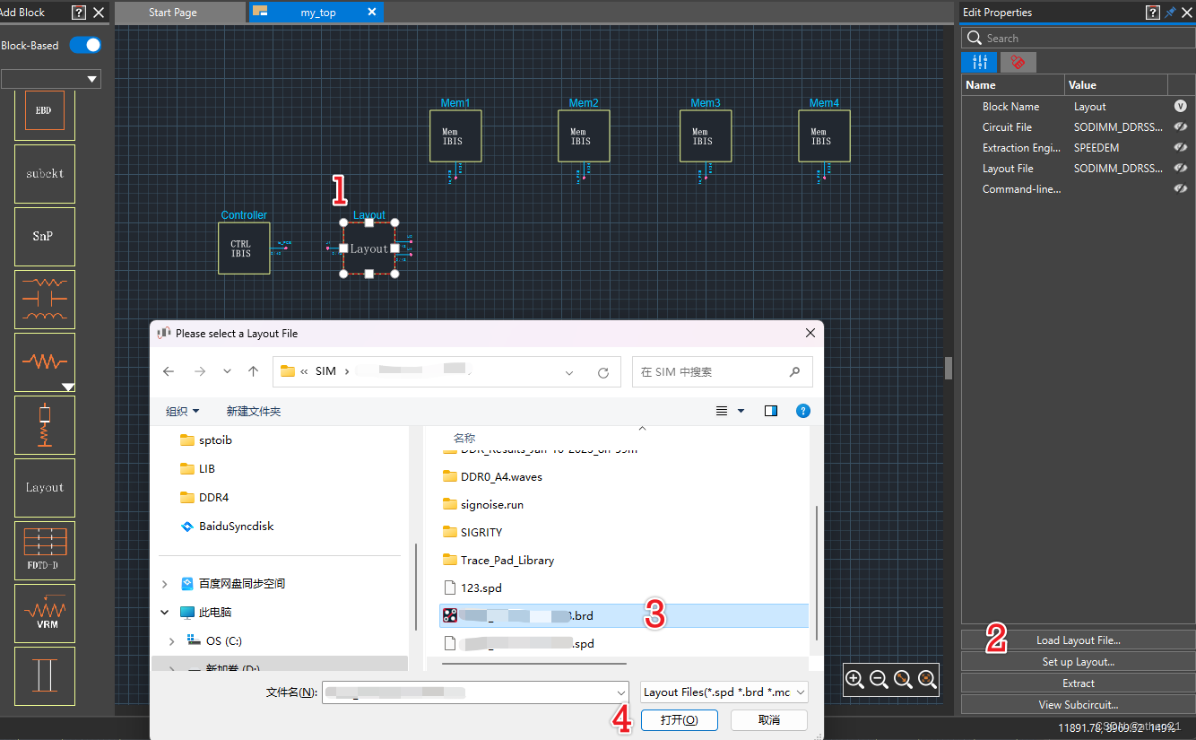Screen dimensions: 1196x740
Task: Click 新建文件夹 to create a folder
Action: (x=254, y=411)
